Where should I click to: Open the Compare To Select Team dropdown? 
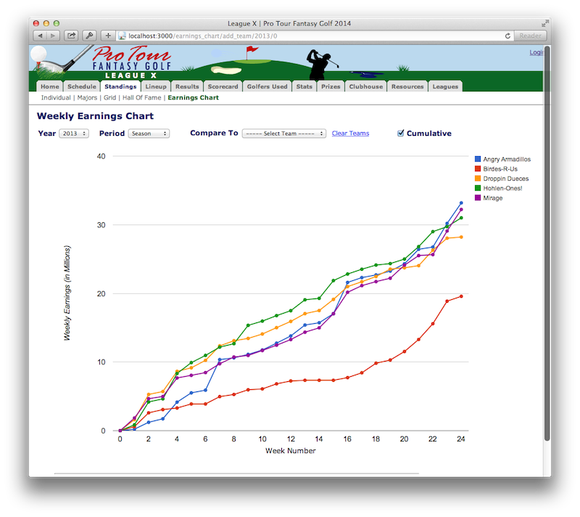coord(283,134)
